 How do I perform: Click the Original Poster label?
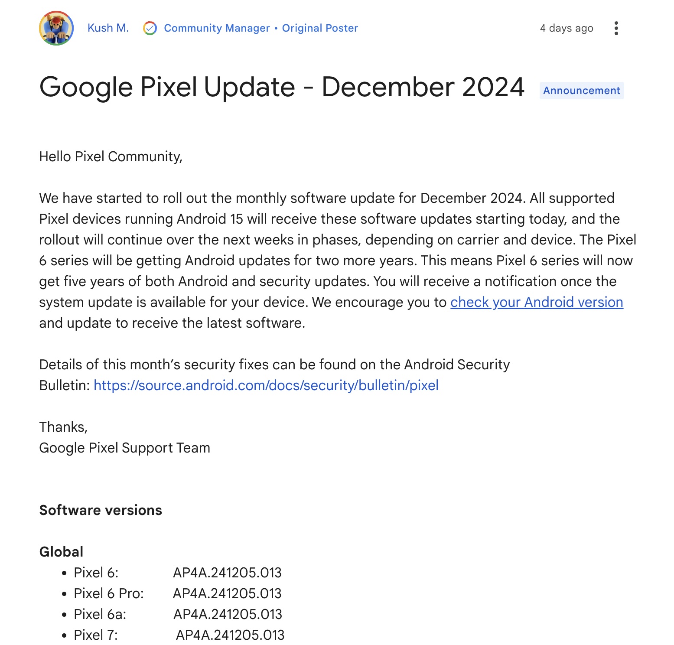click(x=320, y=28)
